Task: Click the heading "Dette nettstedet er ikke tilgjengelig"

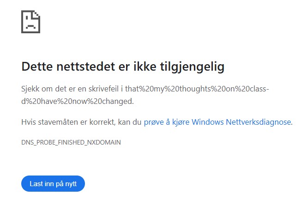Action: [123, 67]
